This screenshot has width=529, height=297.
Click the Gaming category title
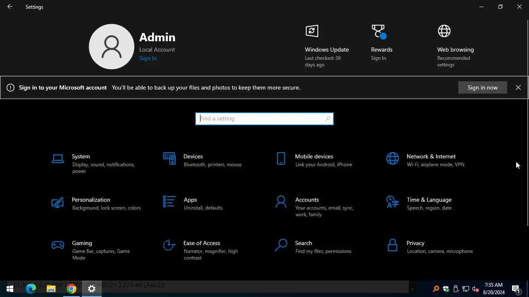(x=82, y=243)
